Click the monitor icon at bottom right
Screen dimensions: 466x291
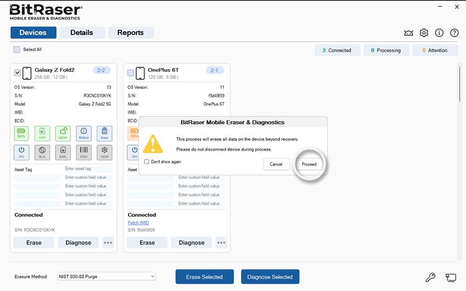pyautogui.click(x=451, y=277)
